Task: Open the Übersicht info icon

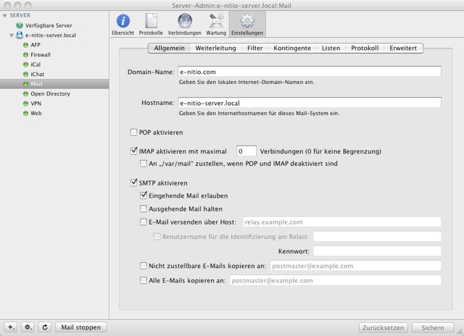Action: click(123, 20)
